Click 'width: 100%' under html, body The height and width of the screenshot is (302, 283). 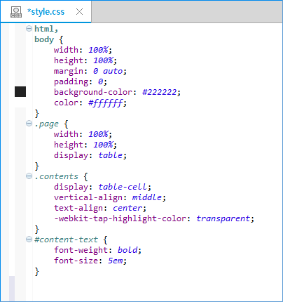tap(83, 50)
